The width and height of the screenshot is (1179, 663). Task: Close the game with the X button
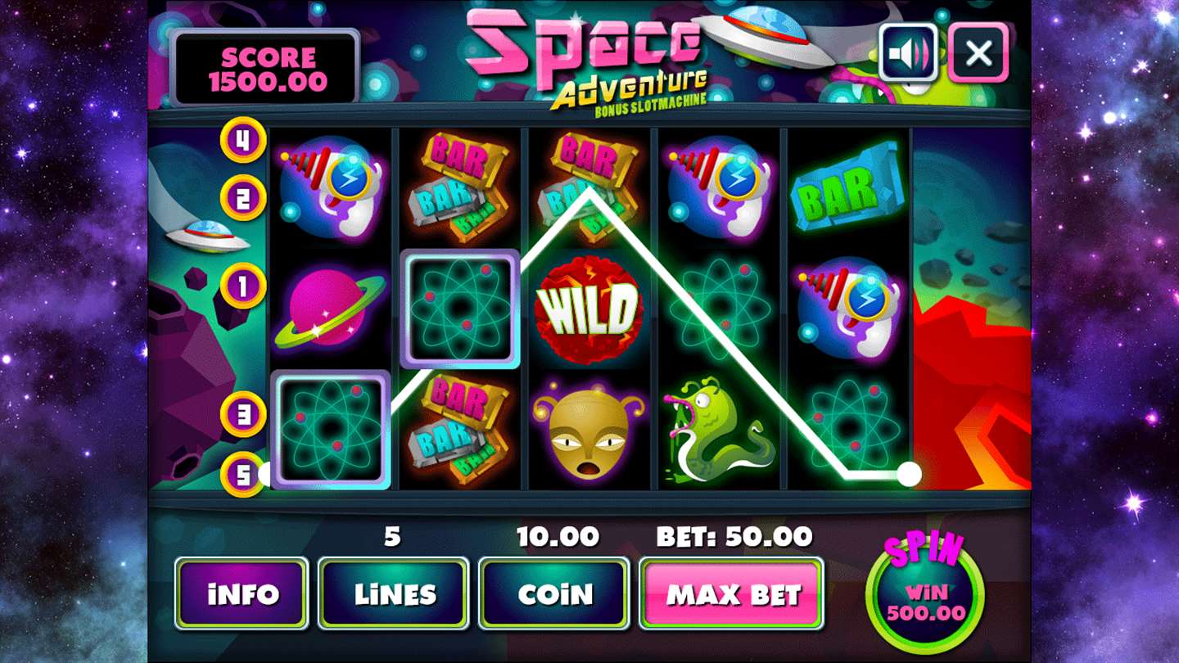978,52
